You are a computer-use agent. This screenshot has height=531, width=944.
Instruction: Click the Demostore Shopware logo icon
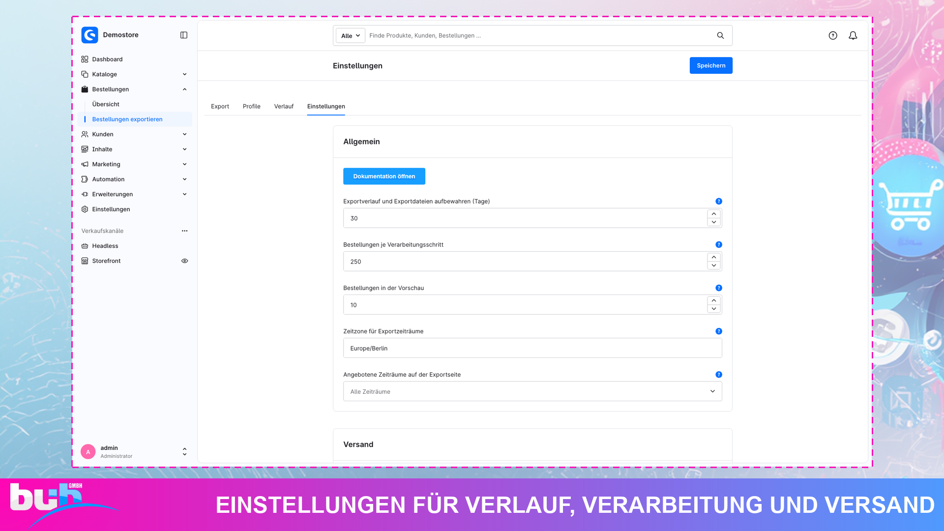[89, 35]
